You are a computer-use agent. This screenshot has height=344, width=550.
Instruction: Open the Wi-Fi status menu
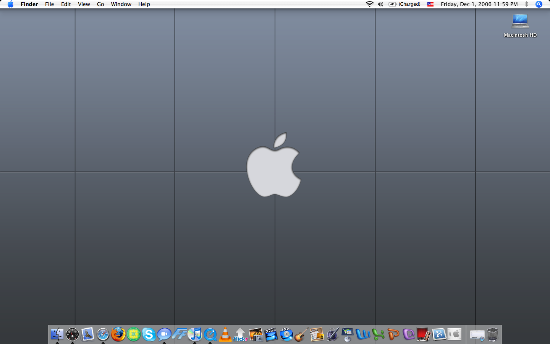coord(369,4)
